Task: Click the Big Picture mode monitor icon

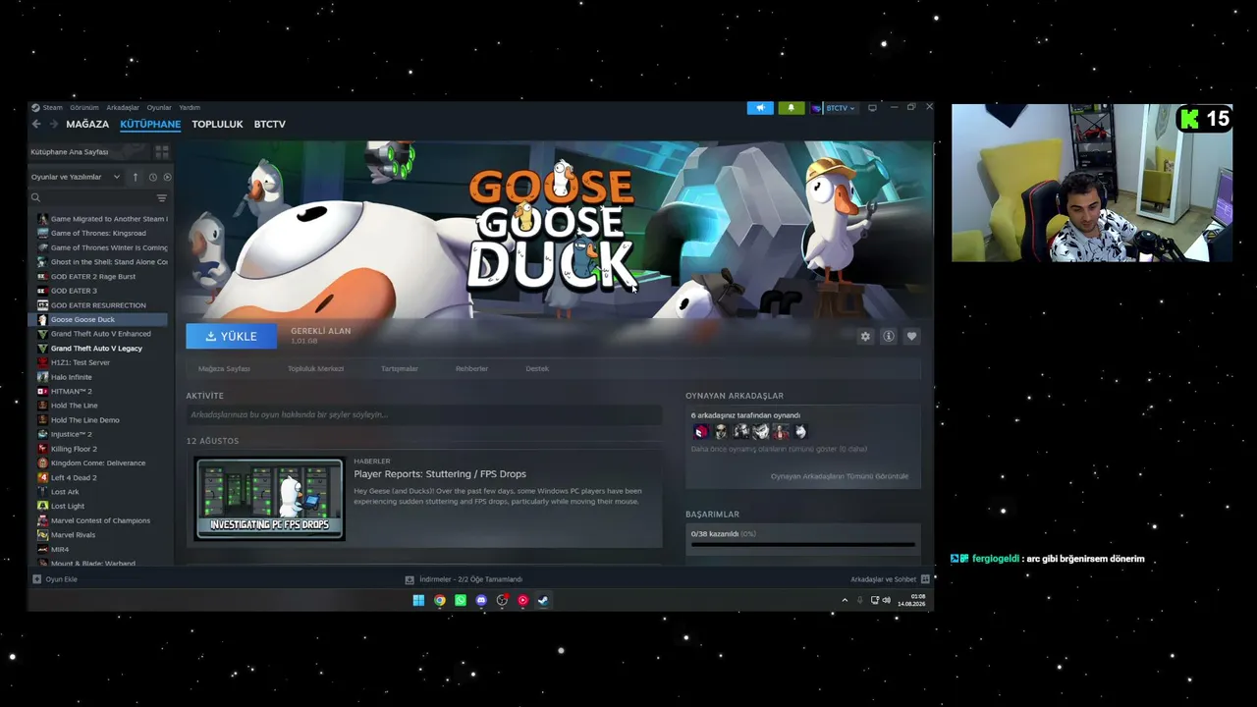Action: 872,108
